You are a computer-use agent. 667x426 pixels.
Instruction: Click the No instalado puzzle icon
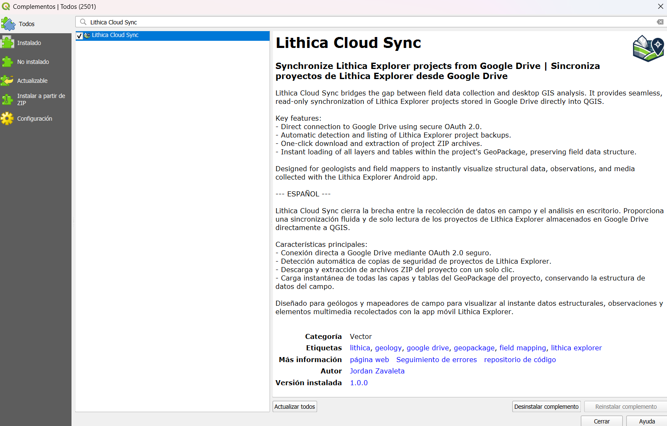tap(7, 62)
